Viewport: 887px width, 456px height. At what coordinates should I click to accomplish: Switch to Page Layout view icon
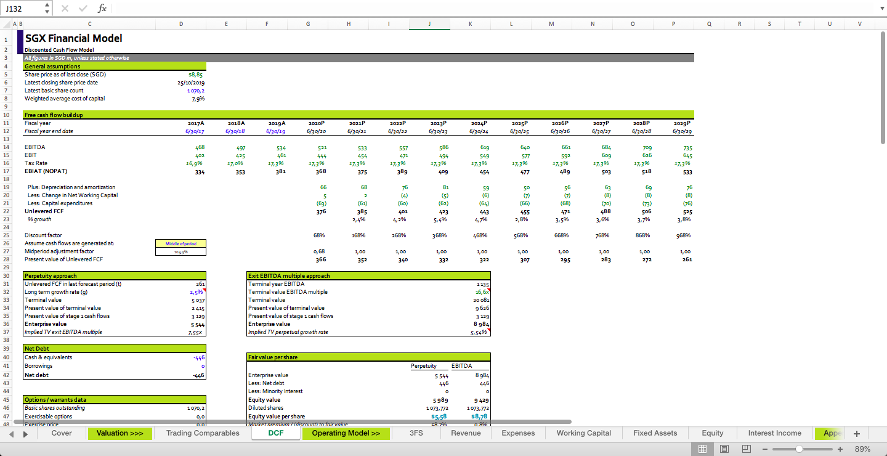click(724, 449)
